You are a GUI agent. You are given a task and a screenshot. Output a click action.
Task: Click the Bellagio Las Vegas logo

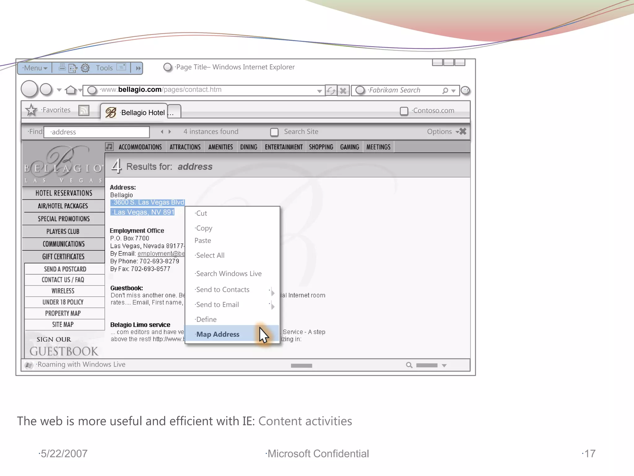point(63,164)
